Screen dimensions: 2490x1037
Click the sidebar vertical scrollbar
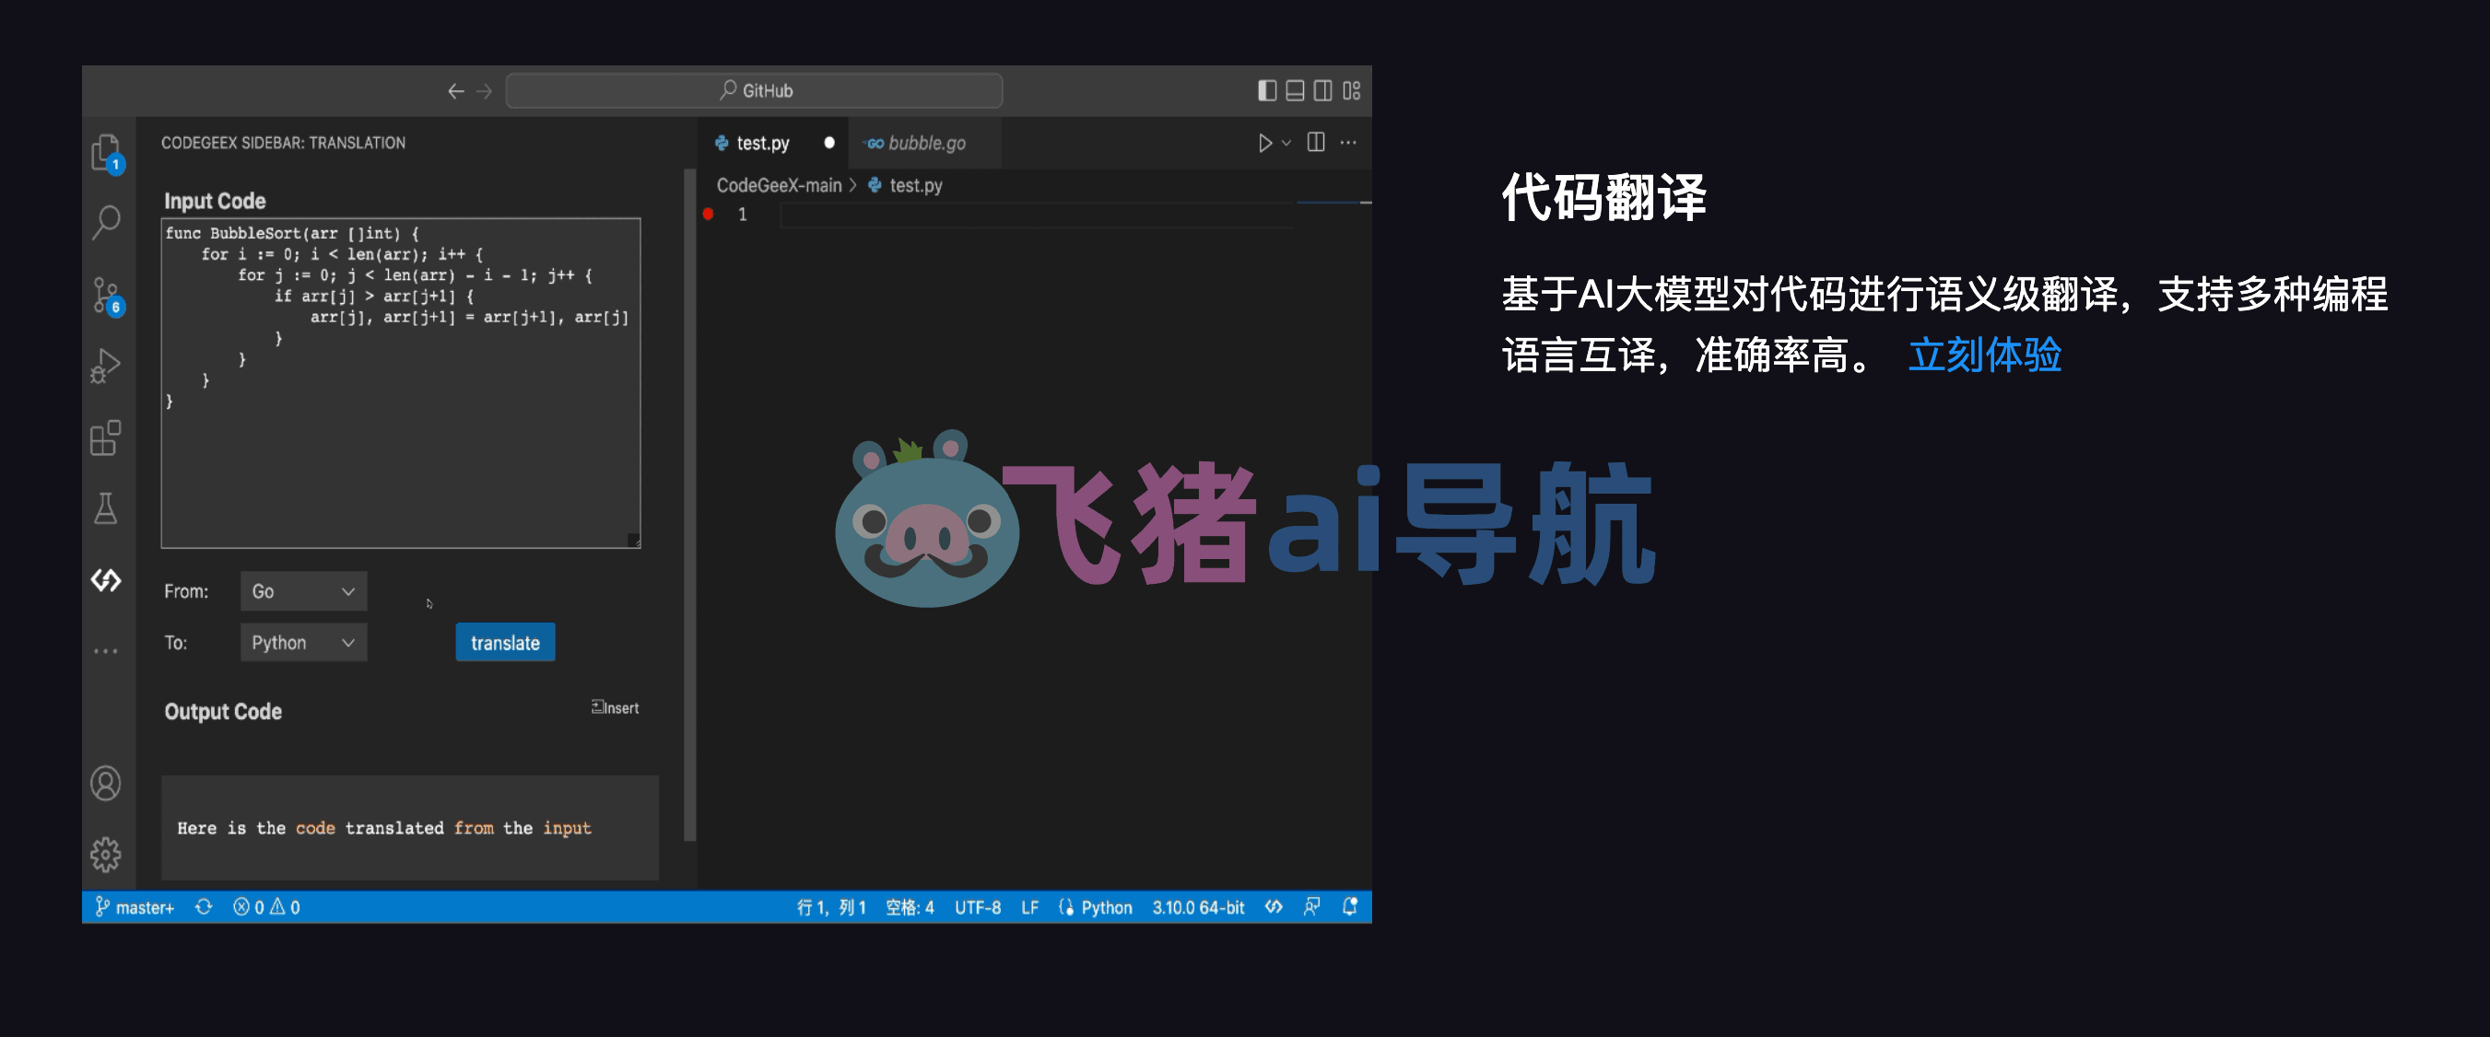click(690, 506)
